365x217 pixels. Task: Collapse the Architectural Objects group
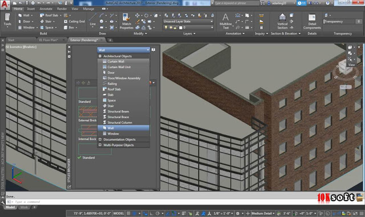(100, 56)
